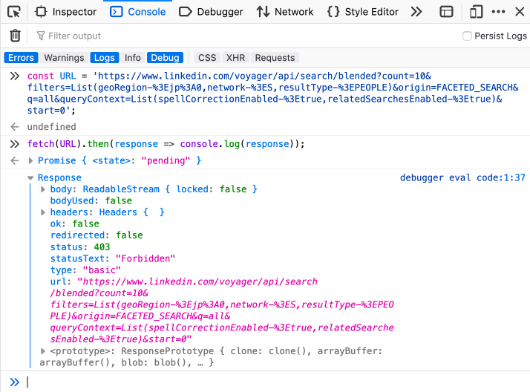Click the type: "basic" property

pos(85,270)
